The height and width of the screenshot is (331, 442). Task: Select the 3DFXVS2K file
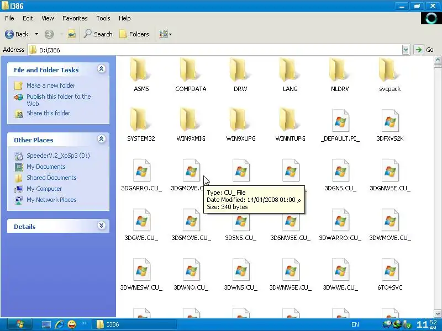390,125
